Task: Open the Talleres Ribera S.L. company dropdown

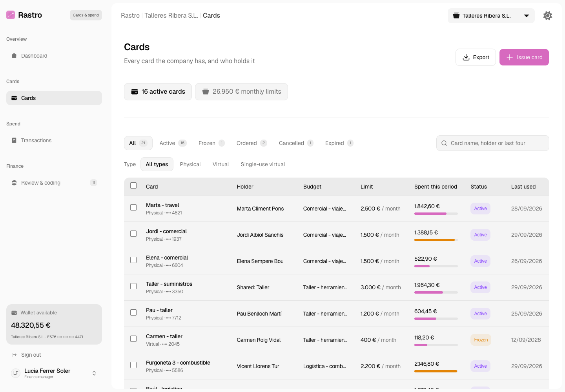Action: click(x=491, y=16)
